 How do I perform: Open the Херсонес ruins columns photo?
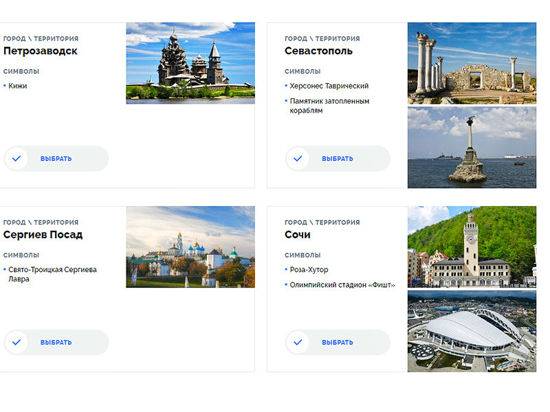[x=471, y=63]
